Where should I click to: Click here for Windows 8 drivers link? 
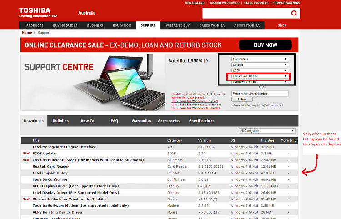195,101
